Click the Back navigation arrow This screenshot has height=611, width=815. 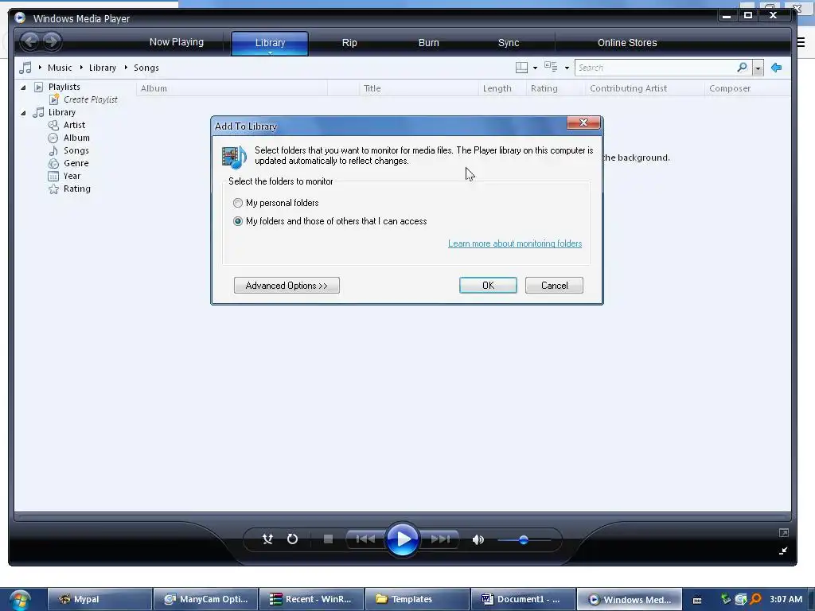(x=30, y=41)
